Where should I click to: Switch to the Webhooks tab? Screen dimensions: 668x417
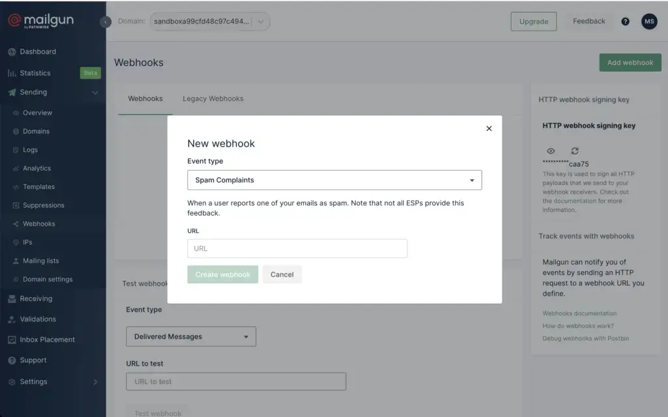pyautogui.click(x=145, y=99)
